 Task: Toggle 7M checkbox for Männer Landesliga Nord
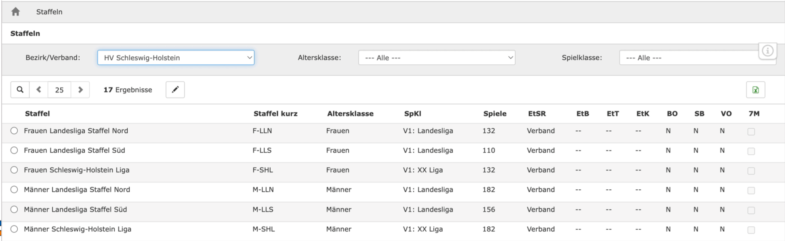coord(751,191)
